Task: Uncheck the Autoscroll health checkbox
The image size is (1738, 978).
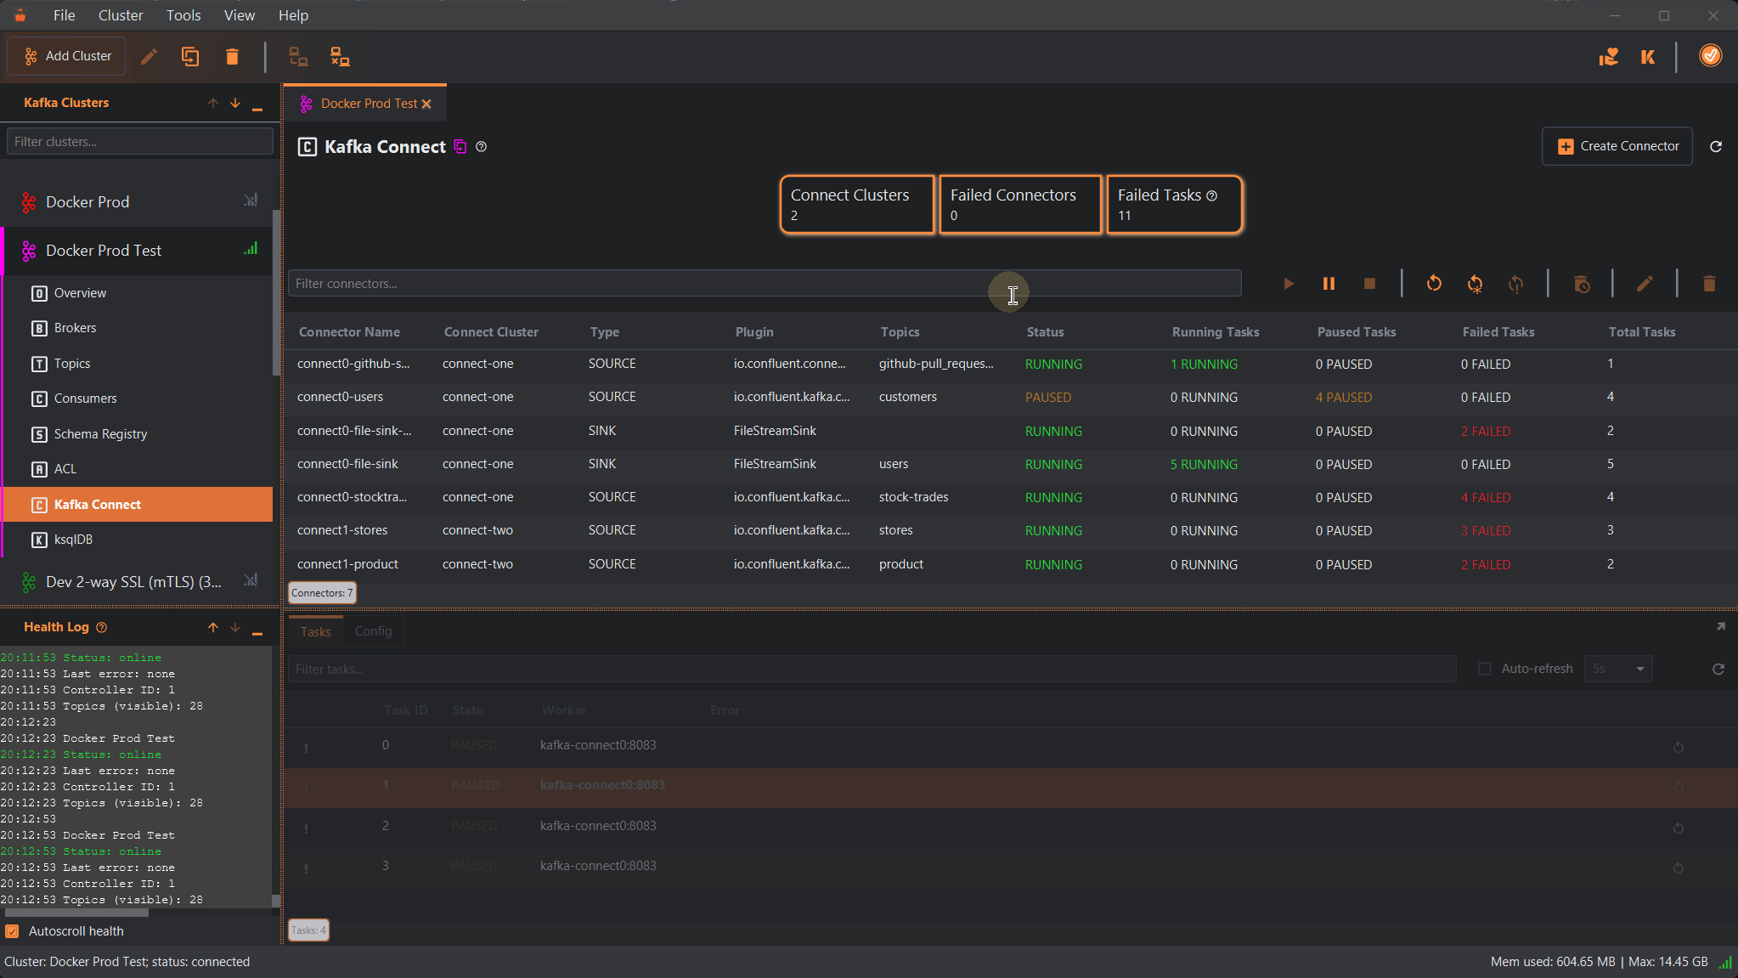Action: [13, 931]
